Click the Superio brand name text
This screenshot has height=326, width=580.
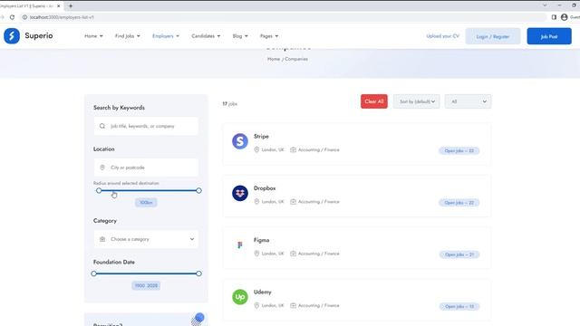click(x=39, y=36)
